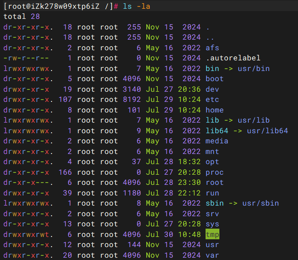This screenshot has width=298, height=260.
Task: Click the 'opt' directory name
Action: click(x=212, y=162)
